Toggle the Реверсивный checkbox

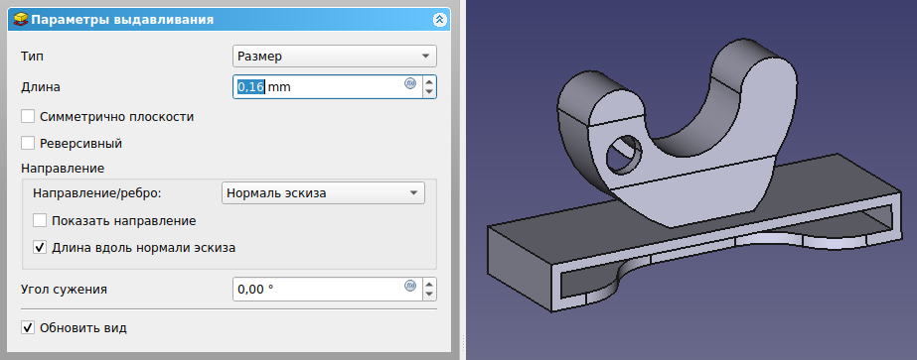pyautogui.click(x=28, y=143)
